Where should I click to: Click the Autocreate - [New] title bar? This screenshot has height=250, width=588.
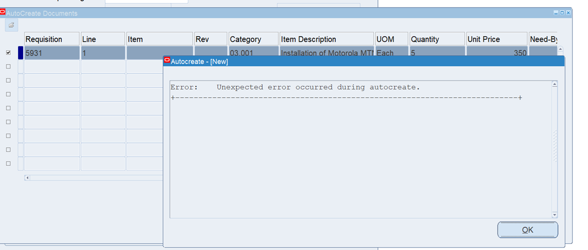[363, 61]
